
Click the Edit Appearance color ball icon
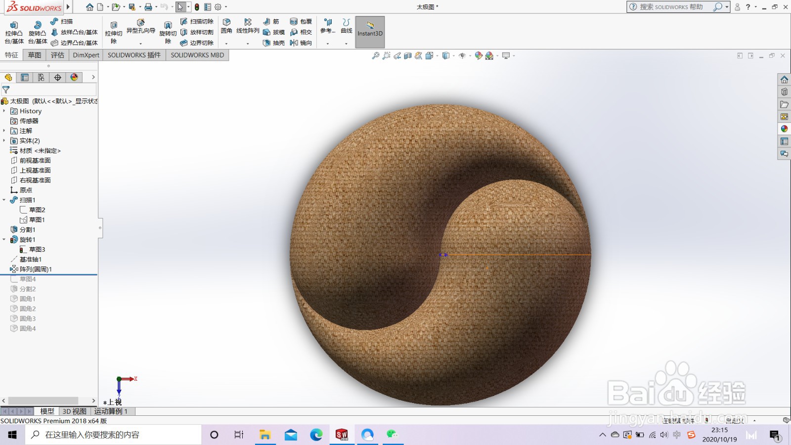(479, 56)
